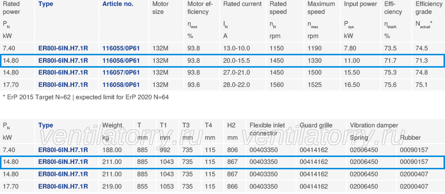Open article number 116057/0P61 link
445x194 pixels.
click(x=121, y=73)
